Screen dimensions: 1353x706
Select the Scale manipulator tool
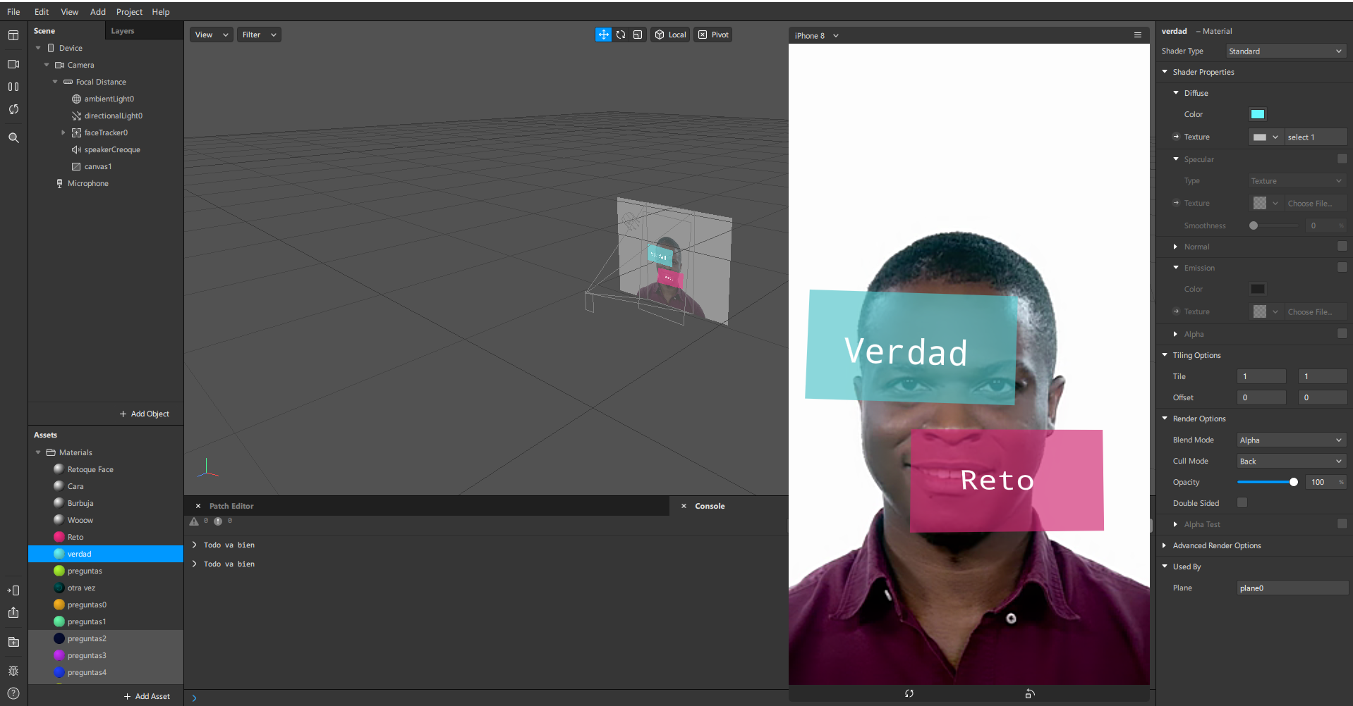[638, 35]
